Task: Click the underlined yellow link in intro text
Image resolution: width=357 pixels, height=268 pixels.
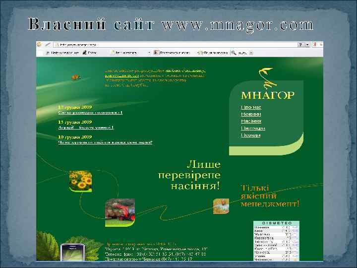Action: (x=122, y=76)
